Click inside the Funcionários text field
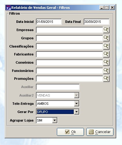Viewport: 122px width, 145px height. (69, 71)
